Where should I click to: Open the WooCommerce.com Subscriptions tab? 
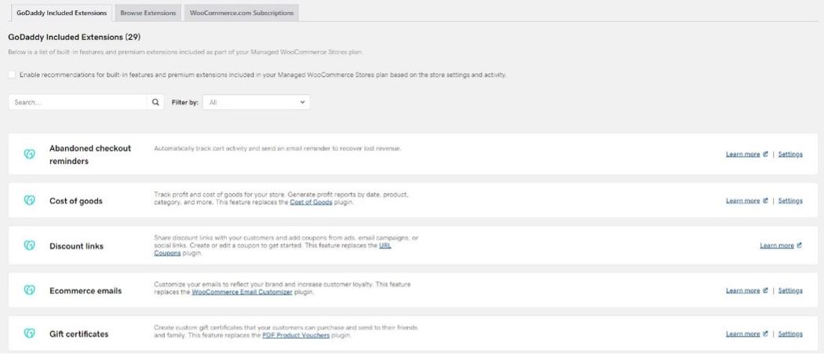[242, 13]
